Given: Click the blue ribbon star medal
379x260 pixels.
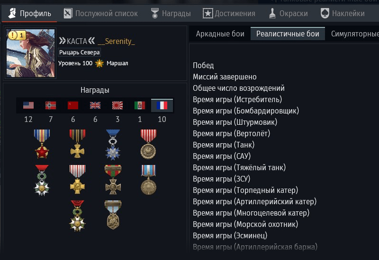Looking at the screenshot, I should [113, 145].
